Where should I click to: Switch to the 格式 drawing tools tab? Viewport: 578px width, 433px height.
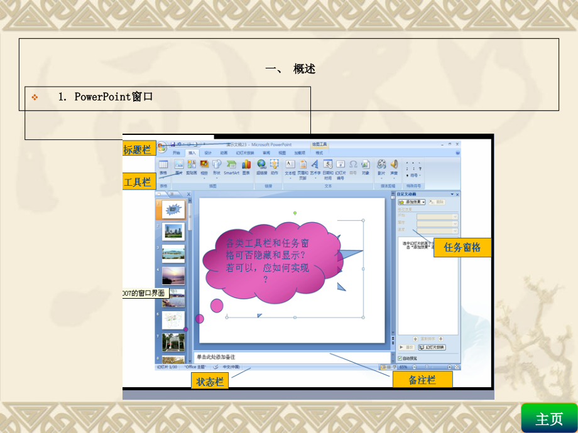click(x=319, y=152)
